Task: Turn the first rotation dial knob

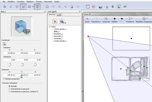Action: pos(10,65)
